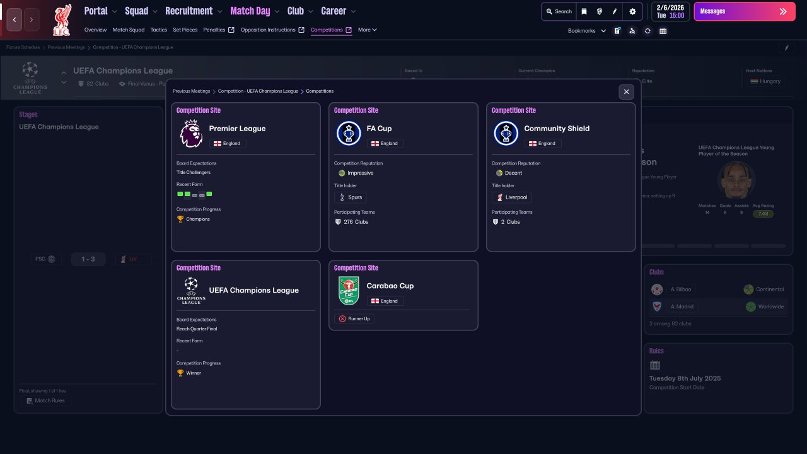Open the Portal menu
807x454 pixels.
coord(96,11)
